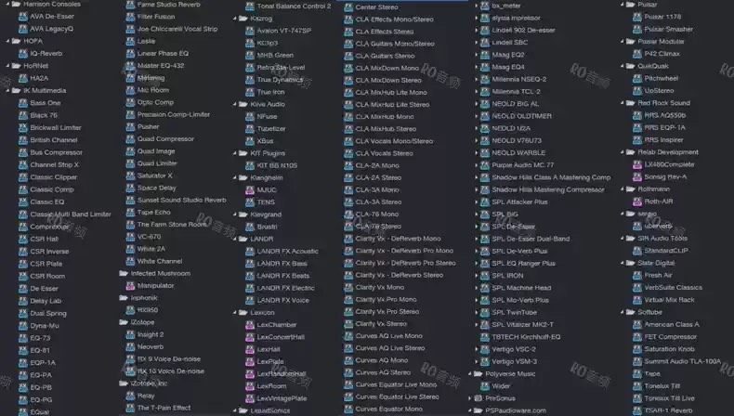Select Purple Audio MC 77

[523, 165]
